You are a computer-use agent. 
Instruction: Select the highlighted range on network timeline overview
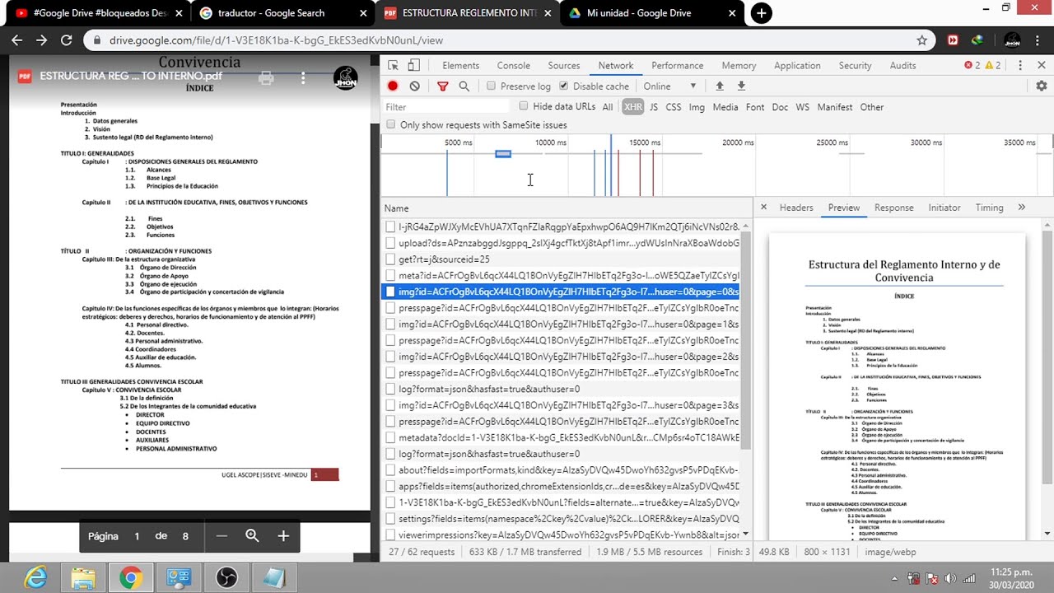[x=503, y=154]
